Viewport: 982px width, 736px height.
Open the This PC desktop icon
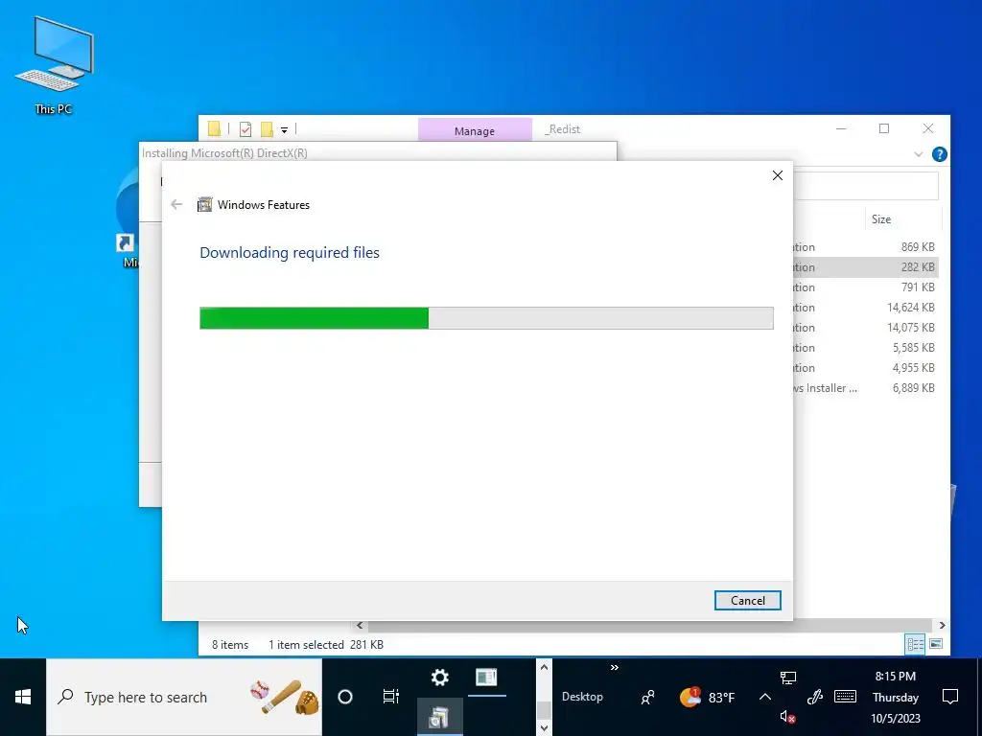[x=54, y=65]
